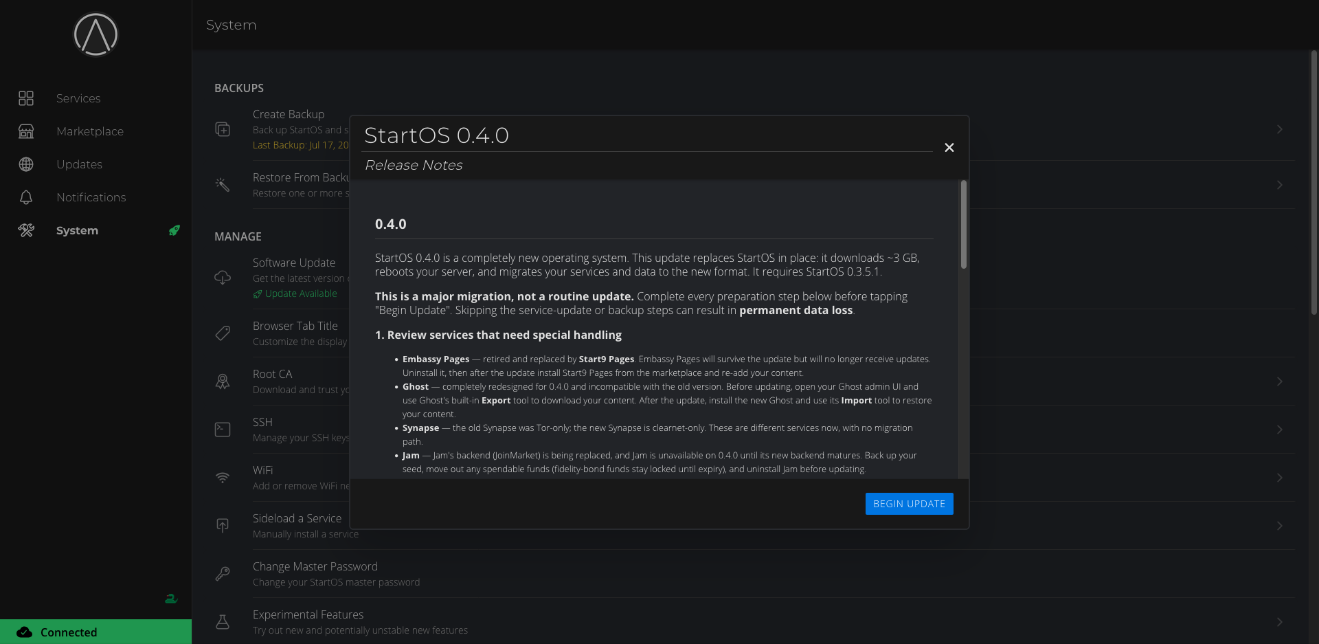Click the Connected status bar

click(x=95, y=632)
